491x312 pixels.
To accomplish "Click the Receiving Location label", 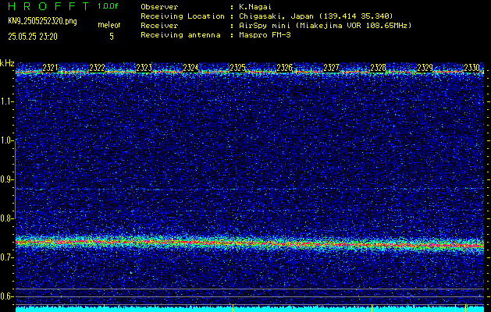I will click(x=183, y=16).
